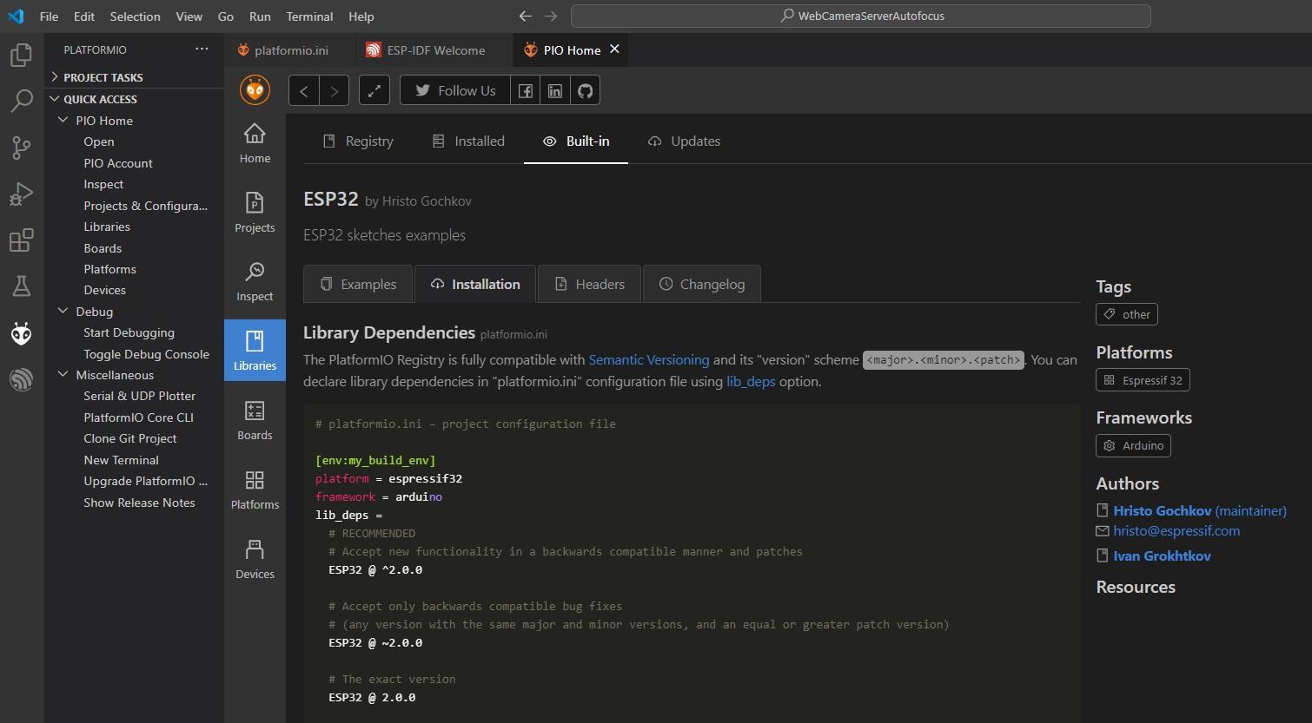Select the Built-in libraries tab
1312x723 pixels.
(576, 141)
